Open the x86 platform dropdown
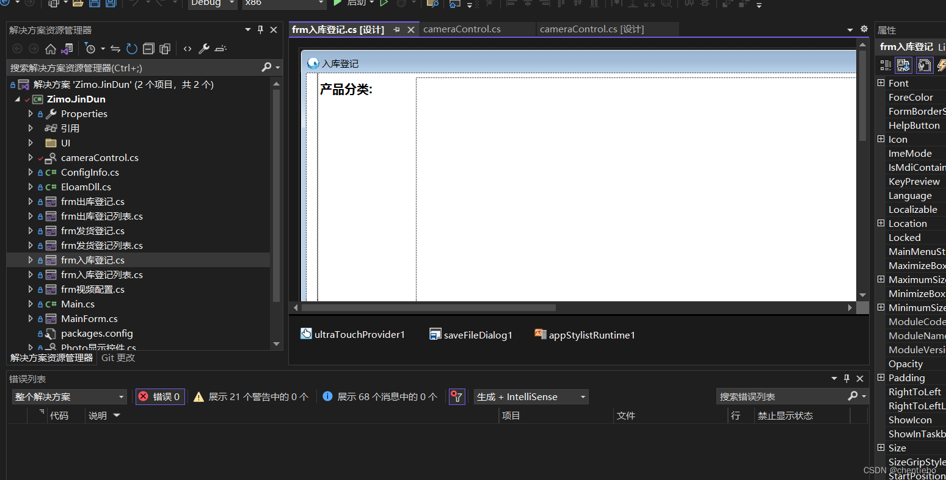 pyautogui.click(x=285, y=4)
